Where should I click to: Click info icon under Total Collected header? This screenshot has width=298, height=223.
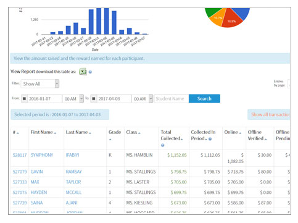coord(162,145)
